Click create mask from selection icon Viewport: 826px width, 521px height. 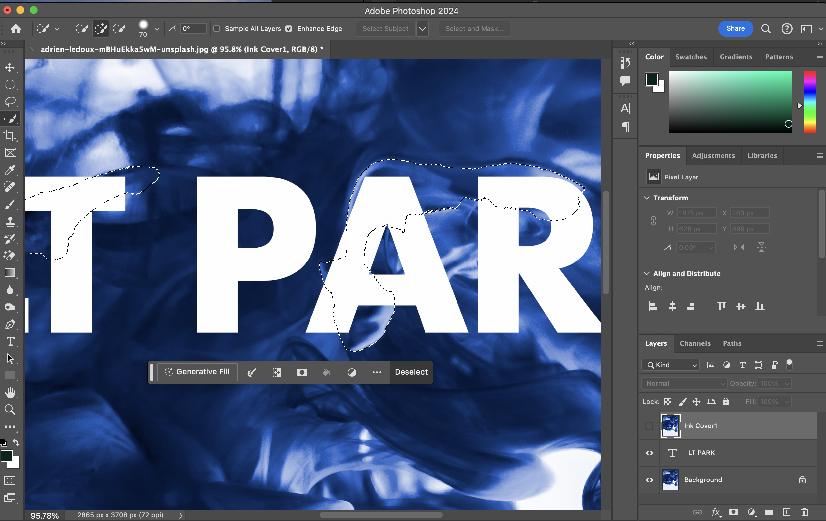tap(302, 372)
